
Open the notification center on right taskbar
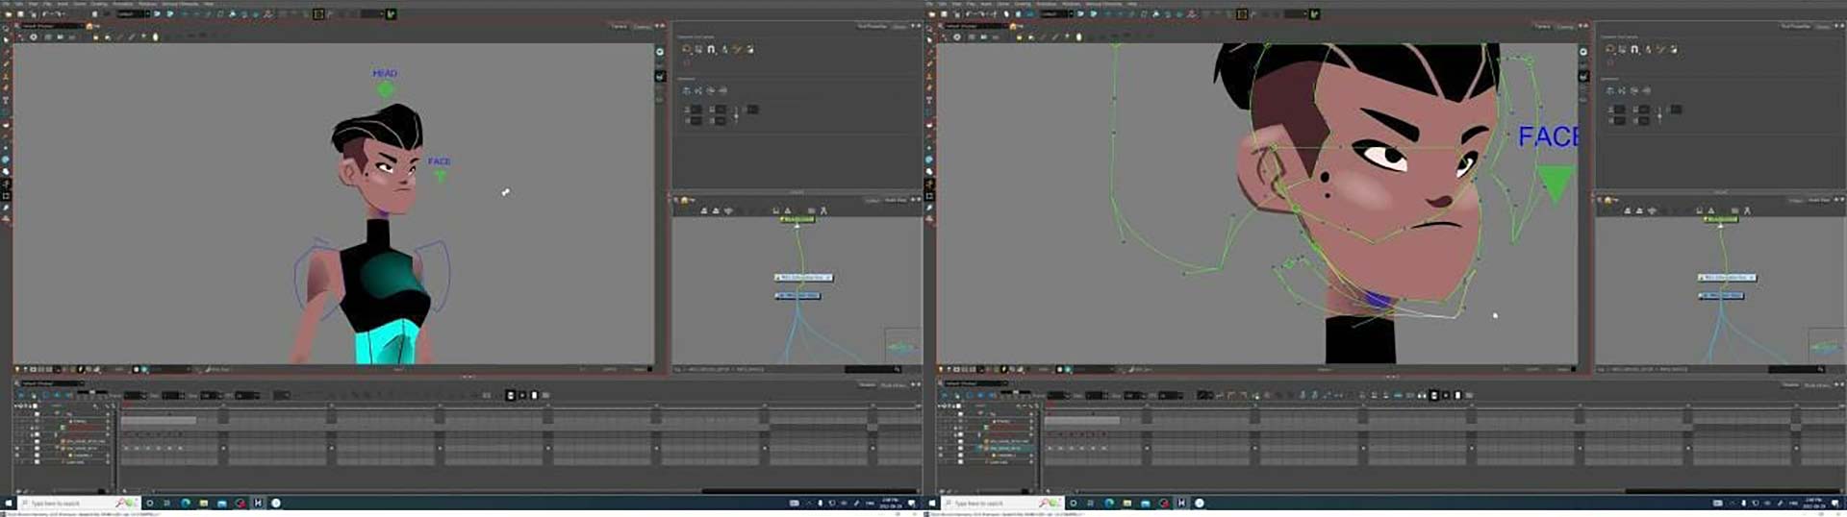tap(1835, 503)
